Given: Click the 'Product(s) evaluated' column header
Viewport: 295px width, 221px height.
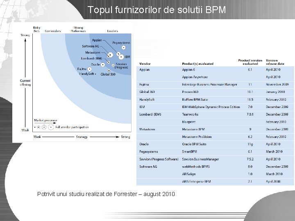Looking at the screenshot, I should 198,64.
